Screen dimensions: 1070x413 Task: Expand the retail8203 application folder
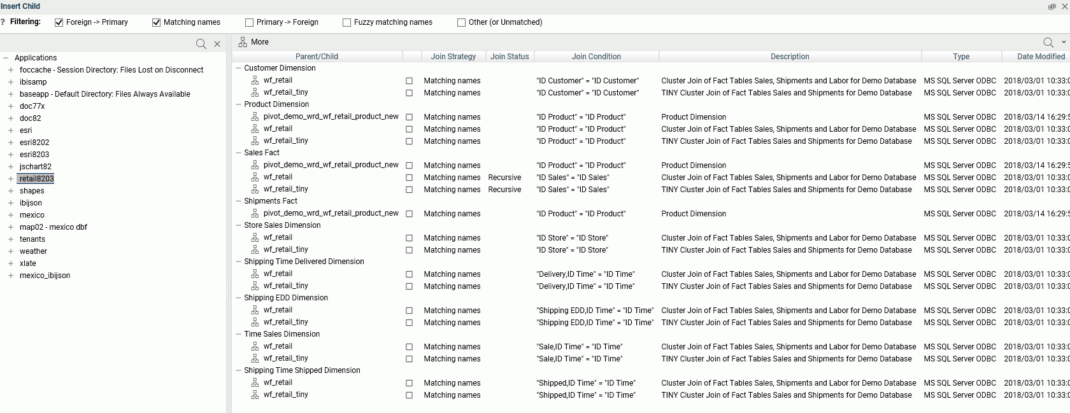pos(11,179)
